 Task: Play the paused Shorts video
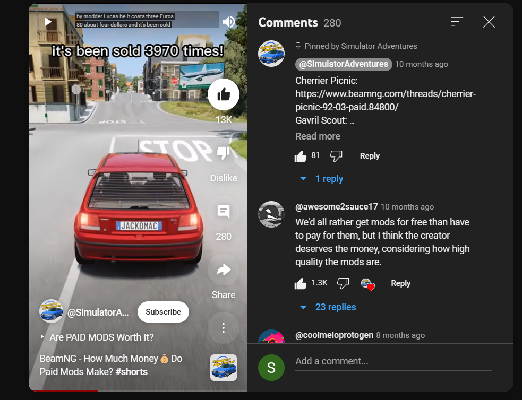point(48,22)
